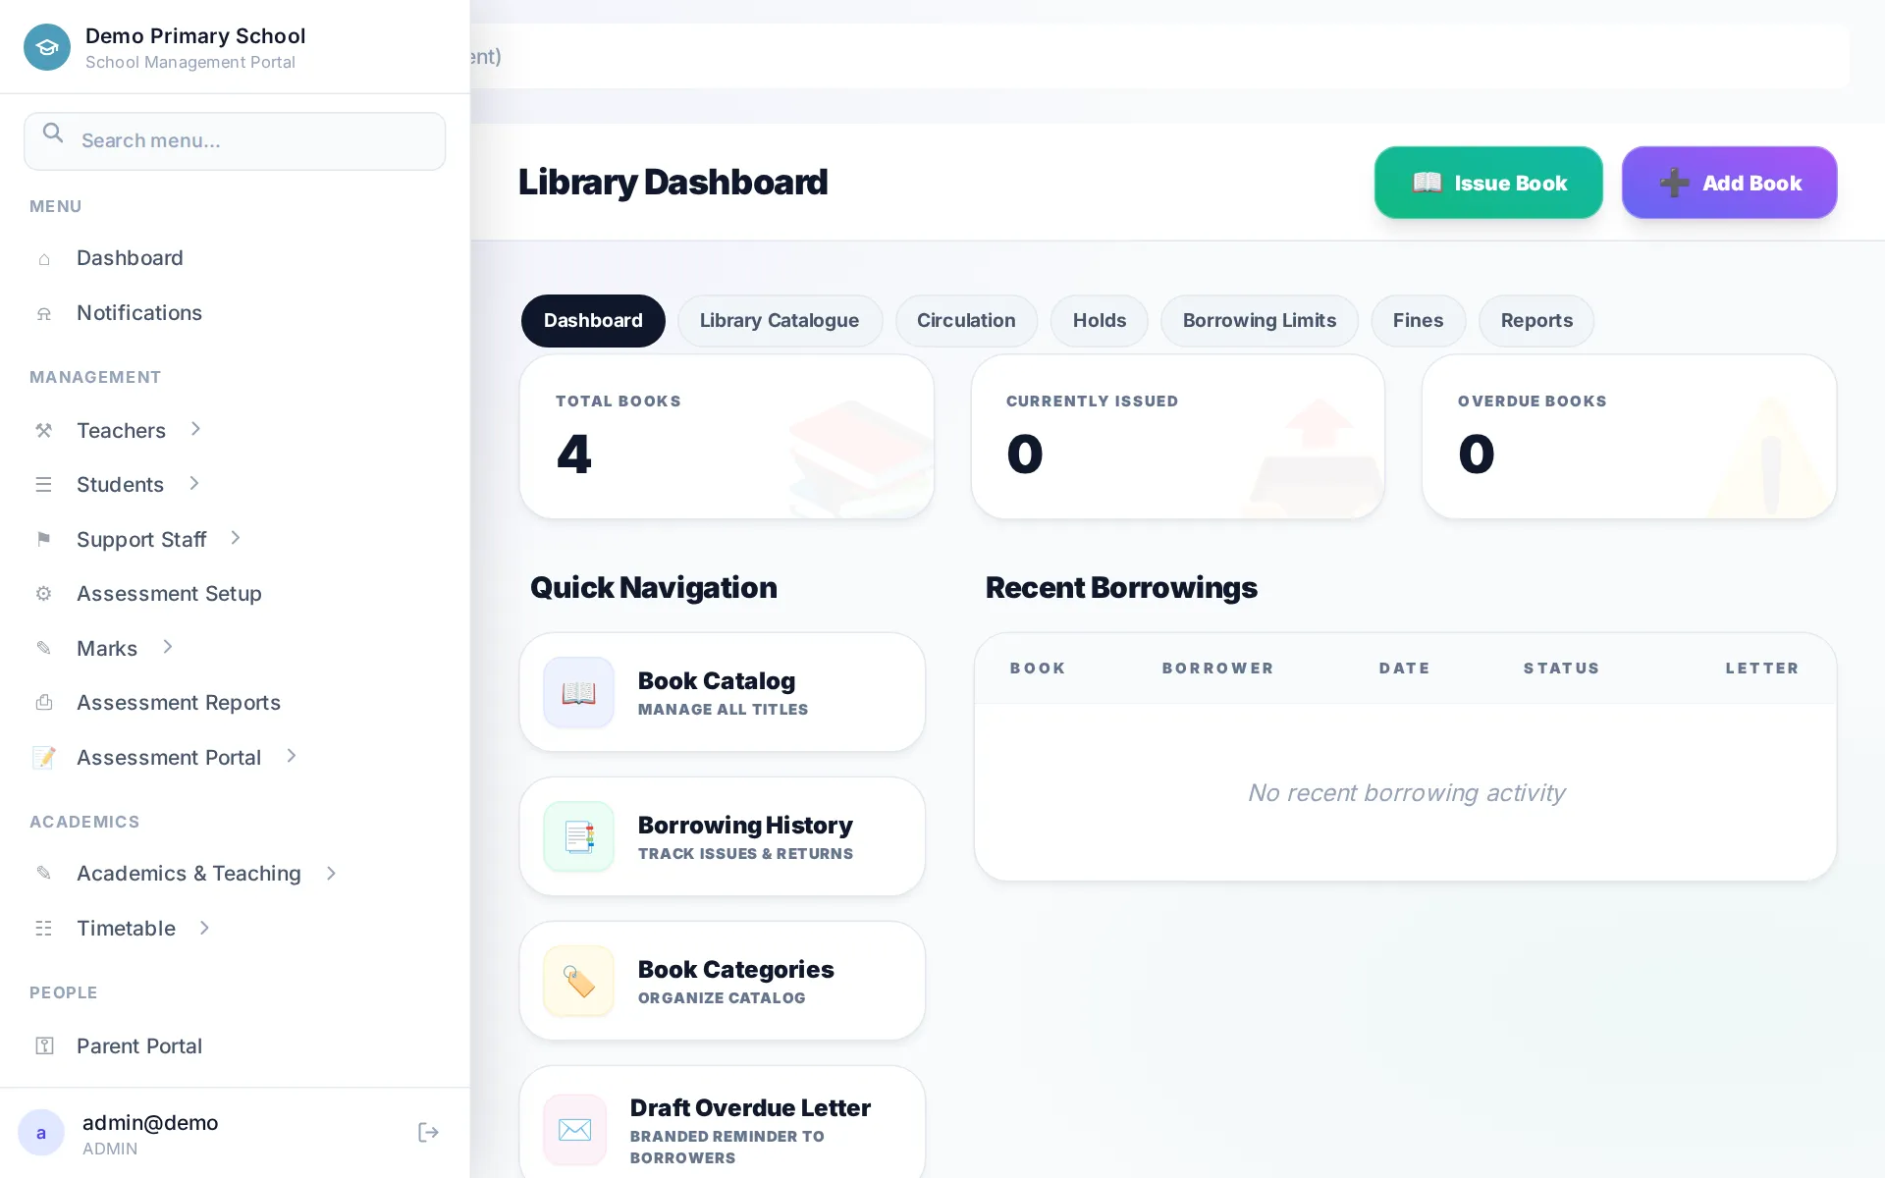Click the open book icon on Book Catalog card
This screenshot has height=1178, width=1885.
tap(578, 693)
